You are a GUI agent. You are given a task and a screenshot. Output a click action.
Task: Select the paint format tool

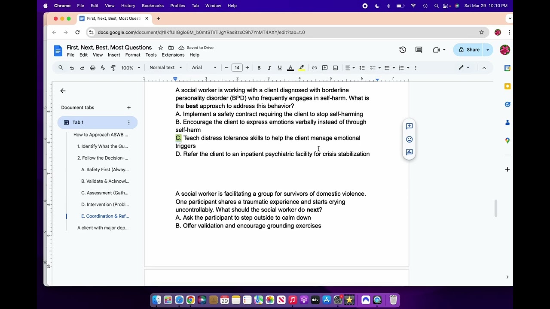(x=113, y=68)
